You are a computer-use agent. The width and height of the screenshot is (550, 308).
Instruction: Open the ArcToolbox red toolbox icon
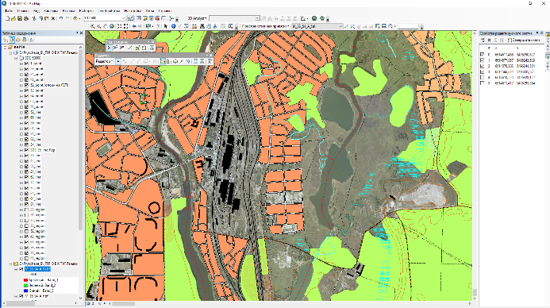(157, 18)
